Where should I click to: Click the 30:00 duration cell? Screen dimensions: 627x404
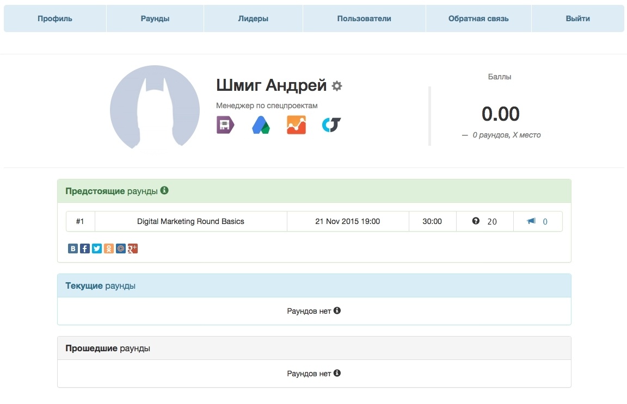(x=432, y=221)
